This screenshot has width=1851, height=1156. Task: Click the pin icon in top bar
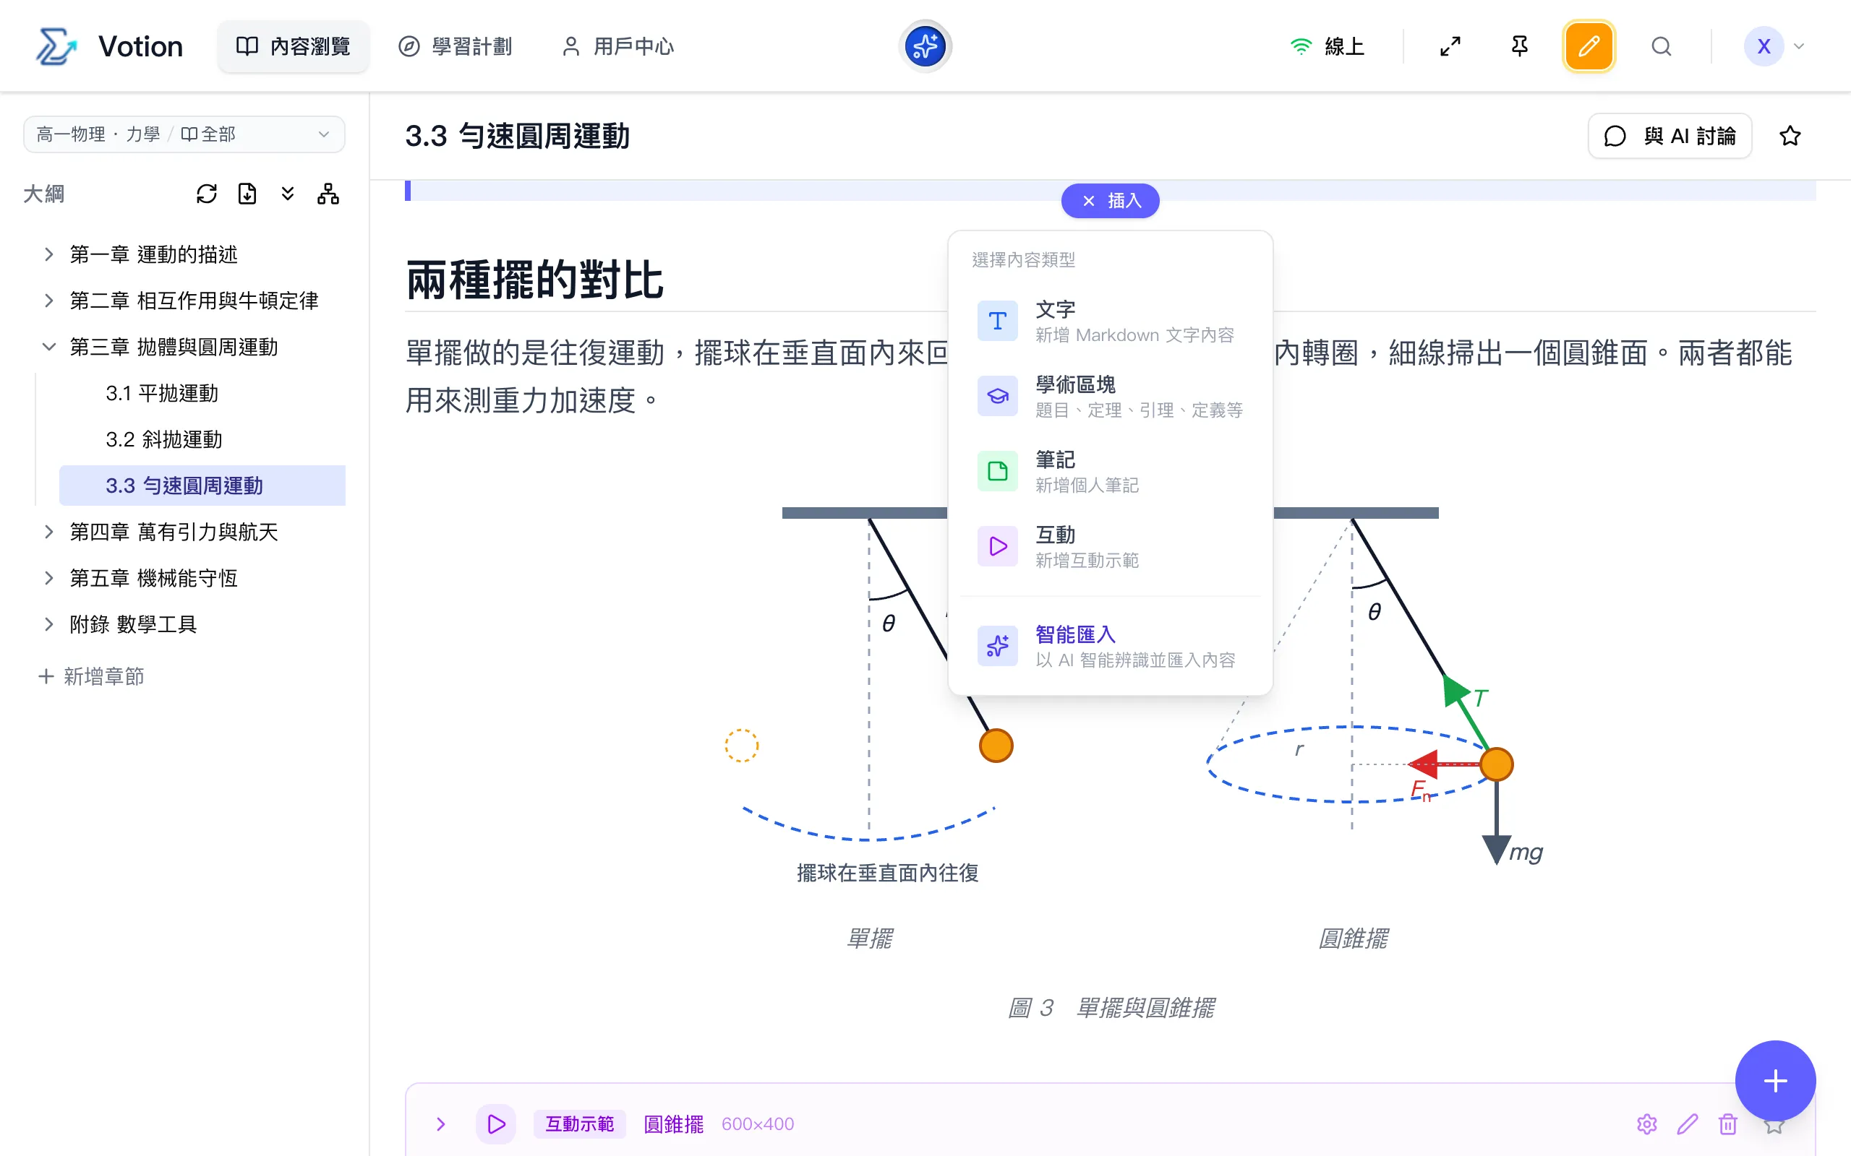coord(1519,47)
